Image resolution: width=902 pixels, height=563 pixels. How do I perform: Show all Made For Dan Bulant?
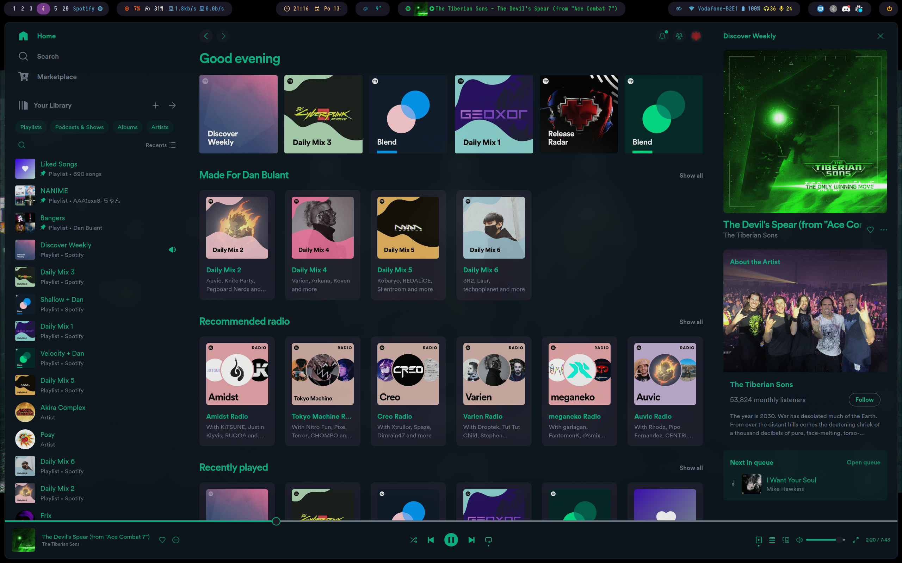click(x=691, y=176)
